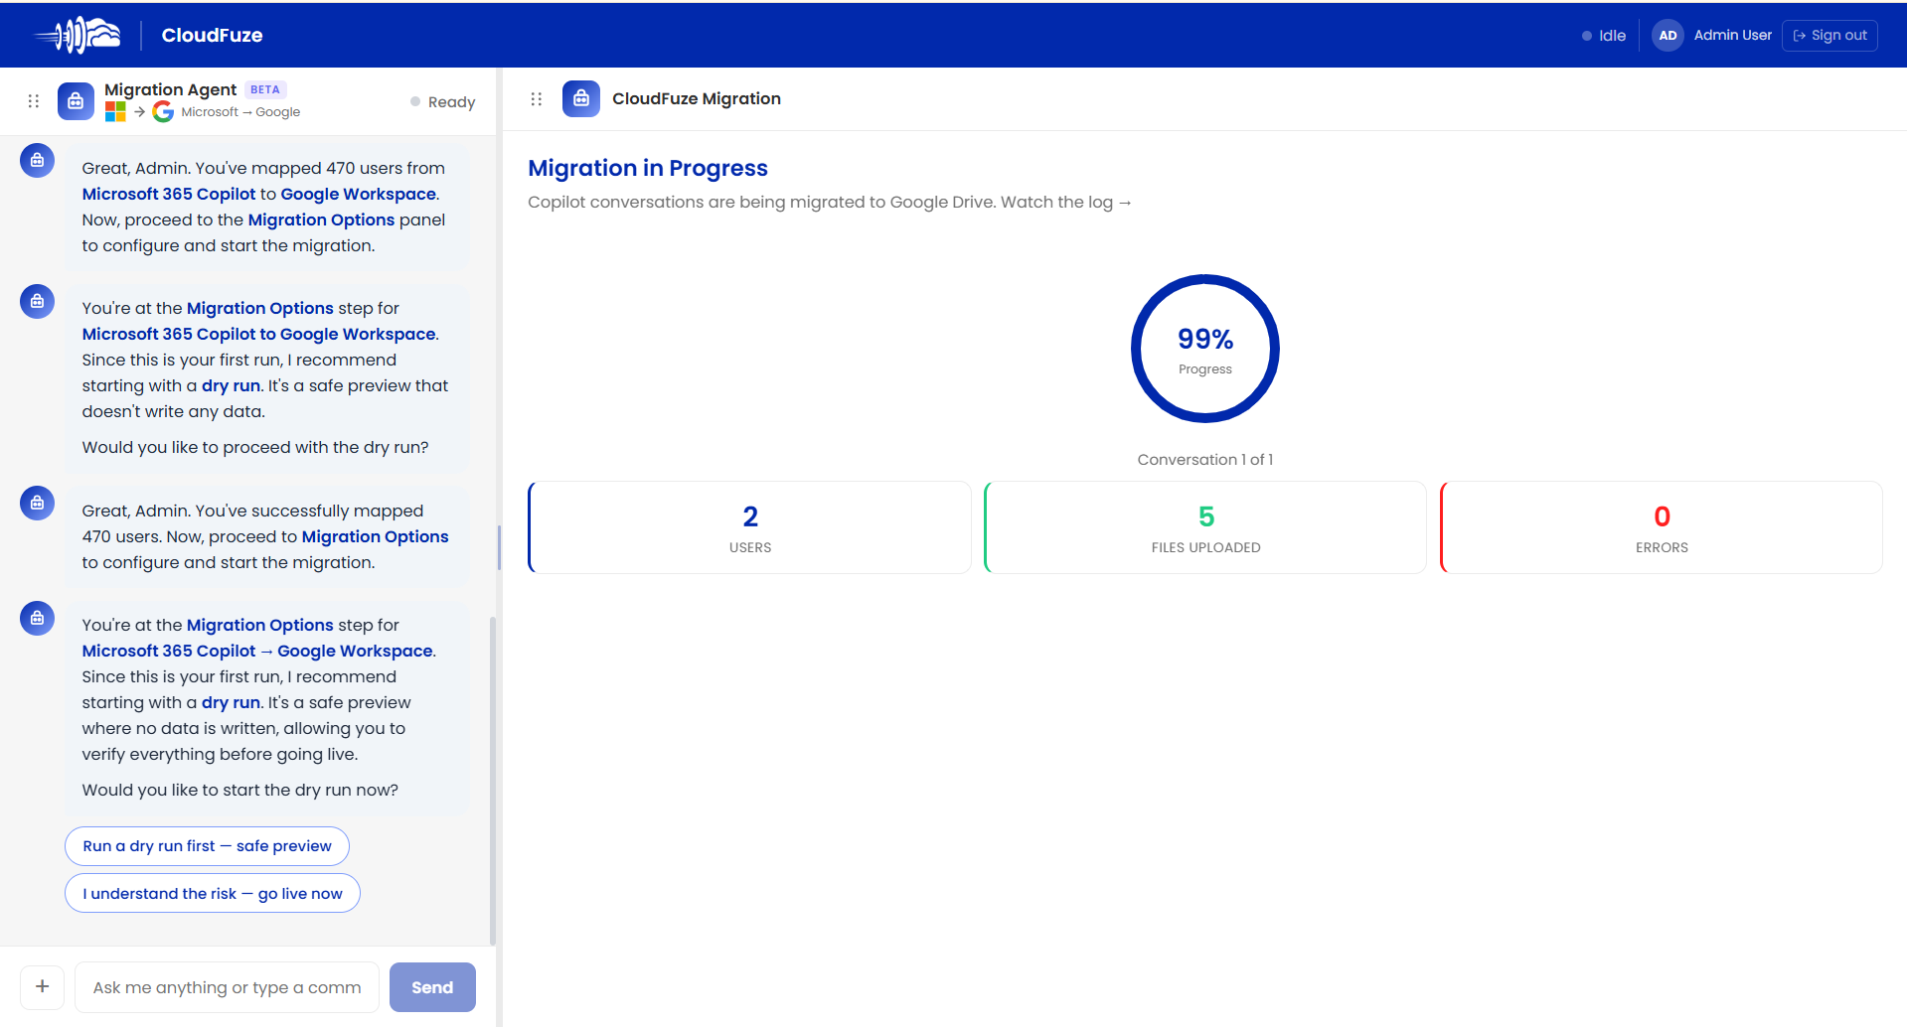This screenshot has height=1027, width=1907.
Task: Click the 'Migration in Progress' heading
Action: (x=648, y=168)
